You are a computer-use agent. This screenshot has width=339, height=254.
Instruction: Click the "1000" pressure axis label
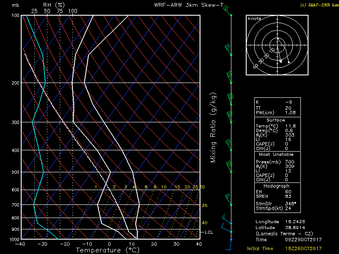point(14,239)
